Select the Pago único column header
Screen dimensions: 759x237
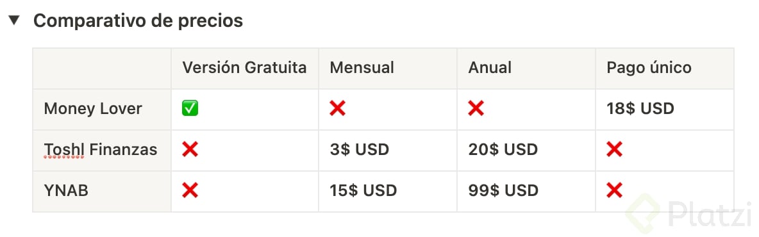tap(665, 68)
